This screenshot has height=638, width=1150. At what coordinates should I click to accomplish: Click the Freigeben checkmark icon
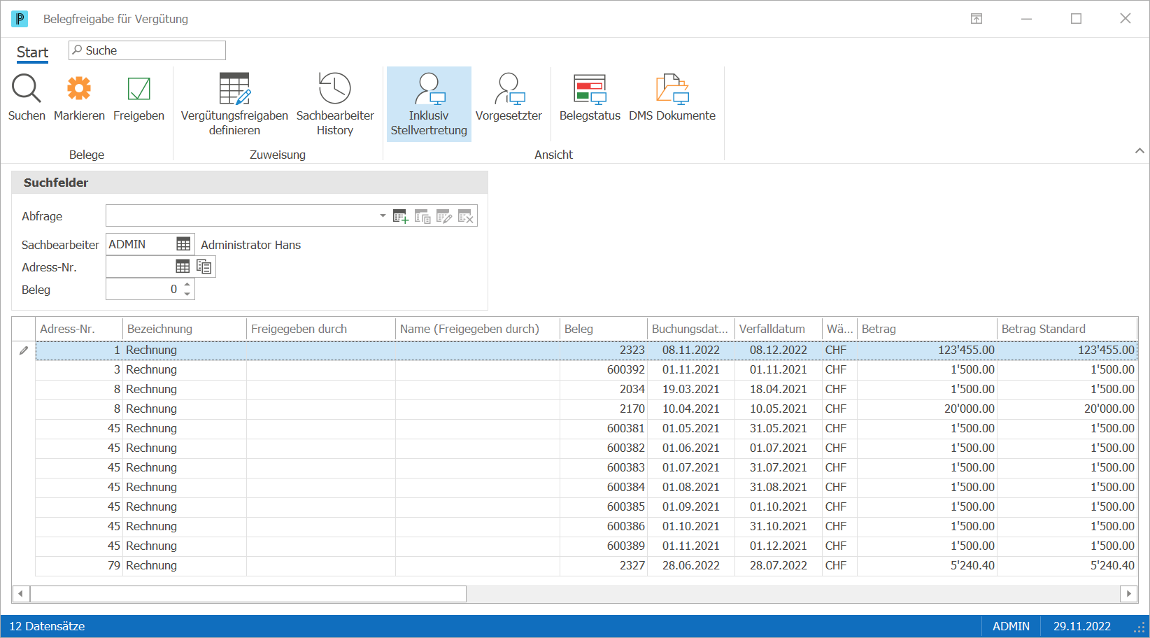click(139, 89)
